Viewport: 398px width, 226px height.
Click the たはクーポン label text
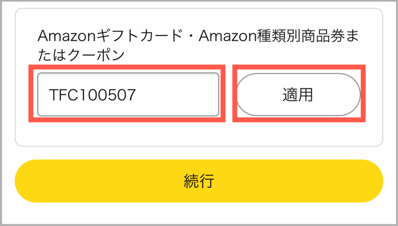click(x=81, y=55)
